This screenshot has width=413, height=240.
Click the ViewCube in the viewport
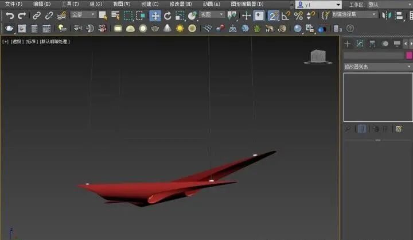(318, 56)
